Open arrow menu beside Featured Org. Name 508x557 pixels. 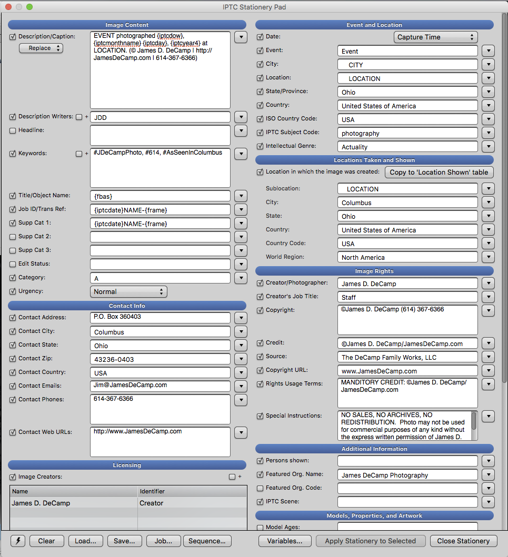tap(489, 474)
